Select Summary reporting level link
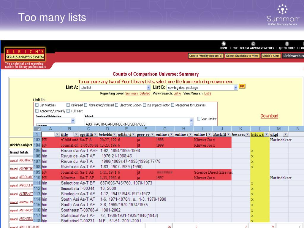 (132, 94)
